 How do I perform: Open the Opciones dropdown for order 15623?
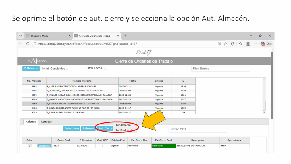pos(44,146)
